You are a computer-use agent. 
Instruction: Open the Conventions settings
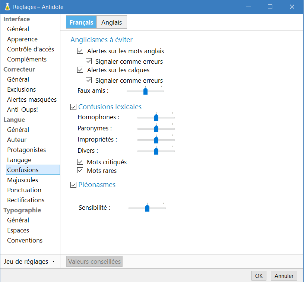pyautogui.click(x=25, y=240)
